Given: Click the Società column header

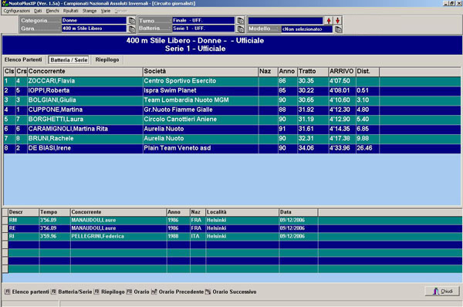Looking at the screenshot, I should tap(201, 71).
